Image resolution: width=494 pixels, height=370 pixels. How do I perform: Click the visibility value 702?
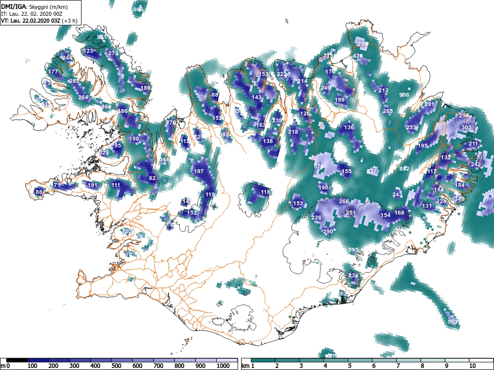[127, 231]
